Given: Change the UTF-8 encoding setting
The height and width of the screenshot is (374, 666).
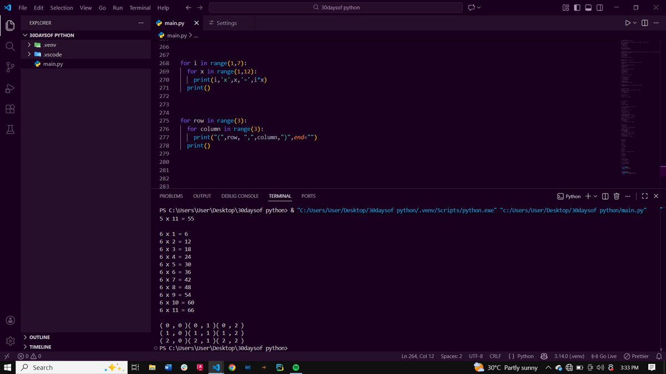Looking at the screenshot, I should tap(476, 356).
